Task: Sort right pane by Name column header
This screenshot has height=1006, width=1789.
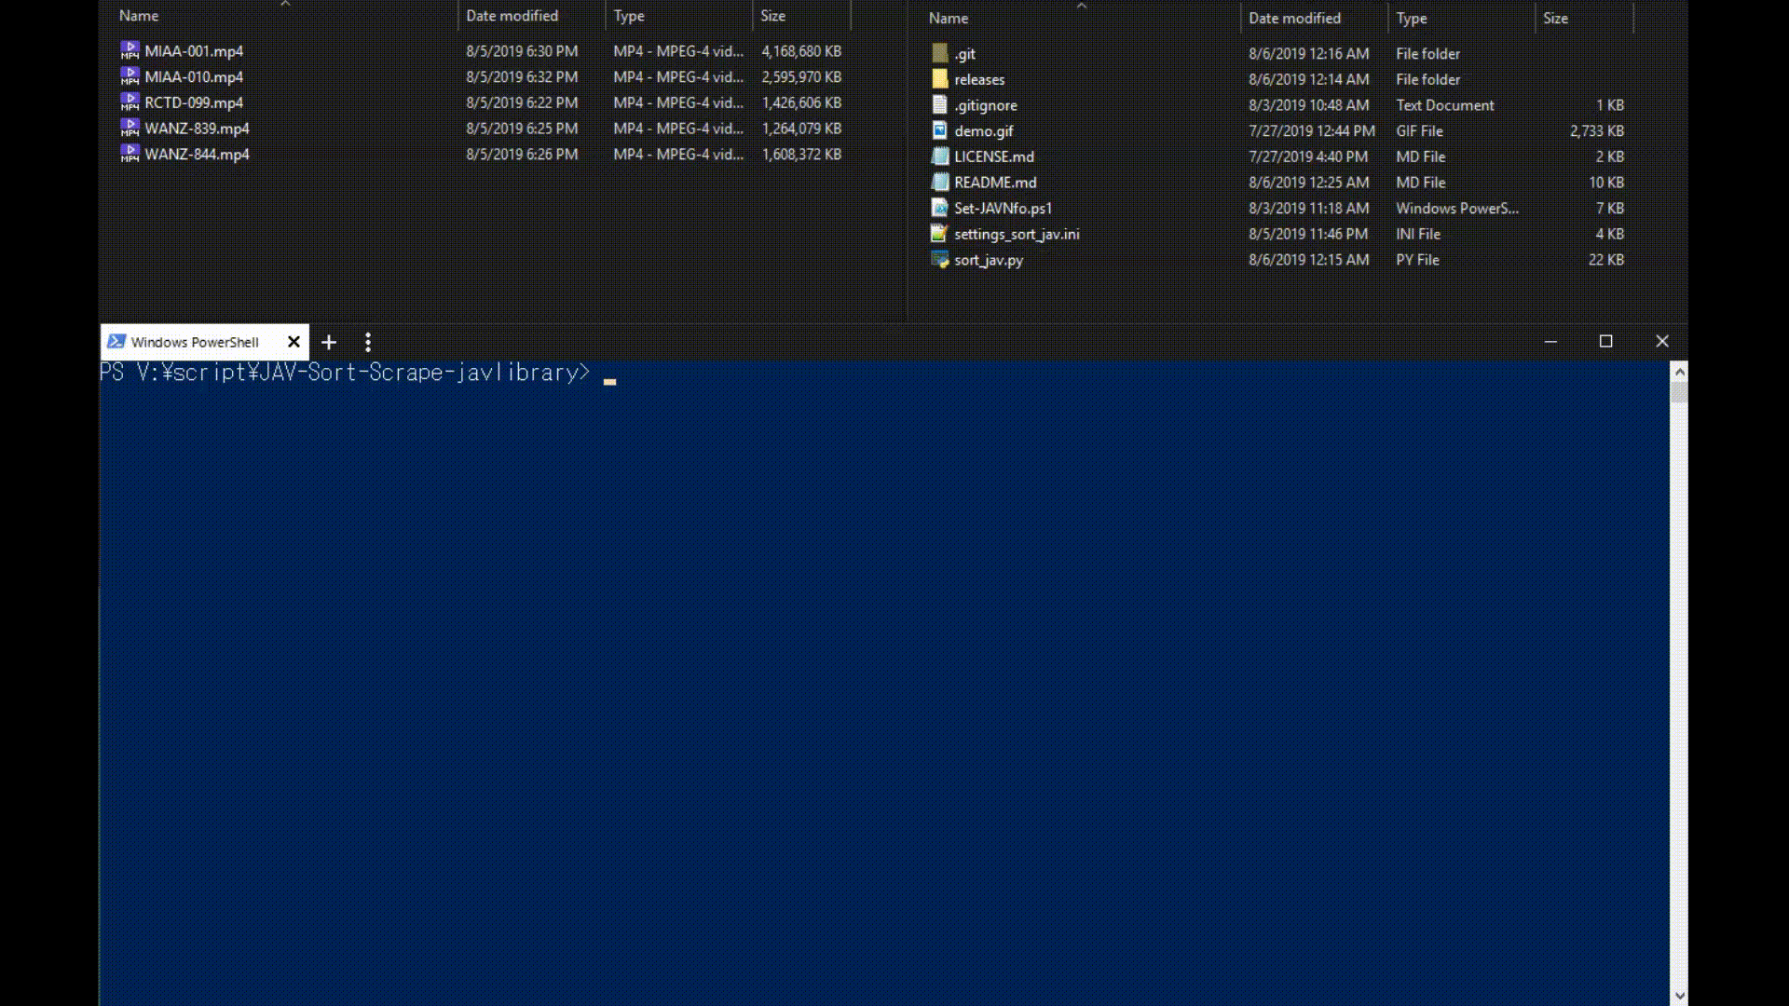Action: pyautogui.click(x=949, y=18)
